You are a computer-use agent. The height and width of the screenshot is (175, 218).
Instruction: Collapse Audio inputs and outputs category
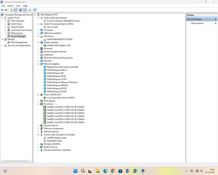pos(38,18)
